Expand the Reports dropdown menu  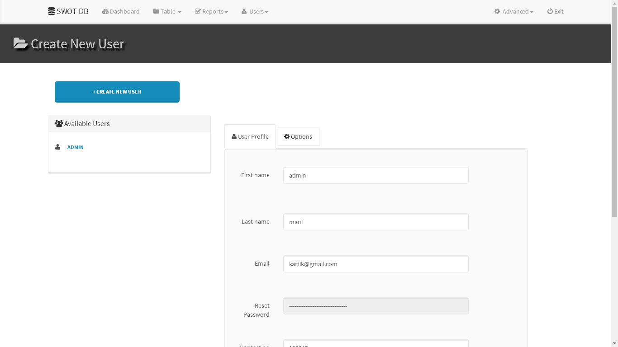(211, 11)
